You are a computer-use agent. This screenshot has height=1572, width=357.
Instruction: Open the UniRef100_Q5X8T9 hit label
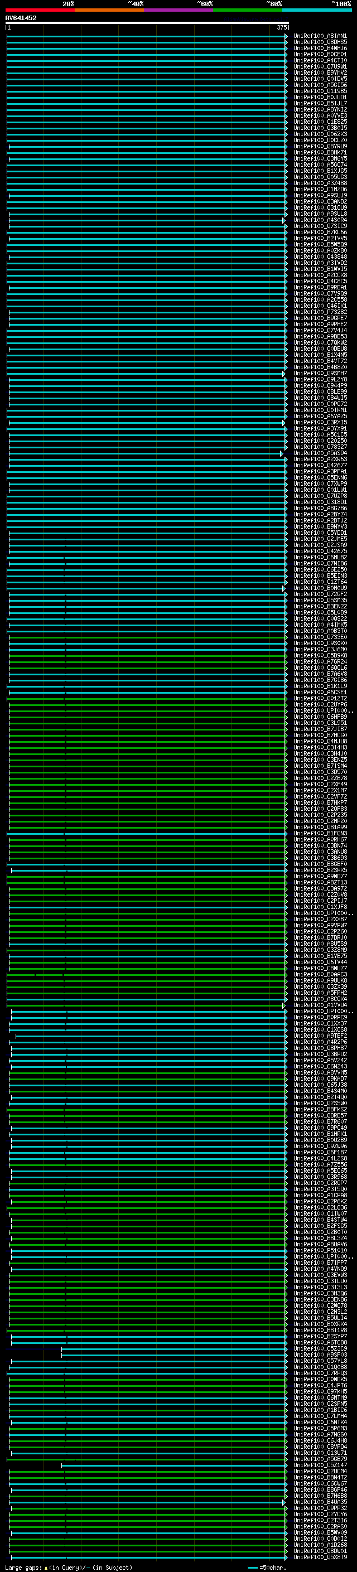[x=320, y=1557]
